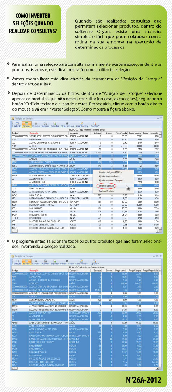Click the Preço Venda column header in upper window
172x392 pixels.
point(121,133)
